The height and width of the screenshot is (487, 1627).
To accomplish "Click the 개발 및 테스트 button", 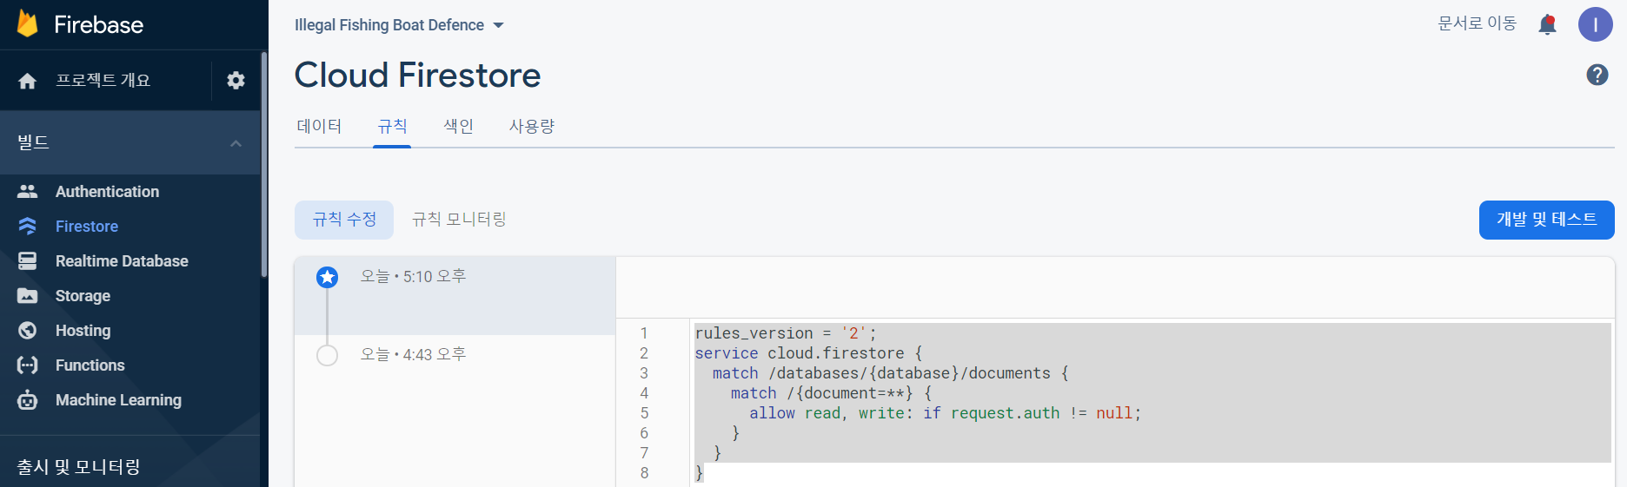I will (1546, 220).
